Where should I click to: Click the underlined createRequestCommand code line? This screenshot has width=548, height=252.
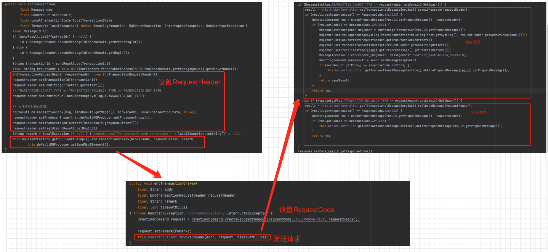coord(275,219)
